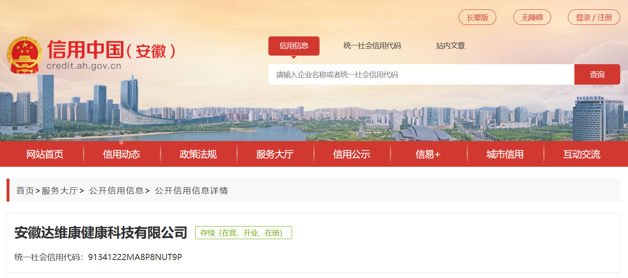Open the 服务大厅 navigation item
Image resolution: width=628 pixels, height=278 pixels.
point(275,154)
